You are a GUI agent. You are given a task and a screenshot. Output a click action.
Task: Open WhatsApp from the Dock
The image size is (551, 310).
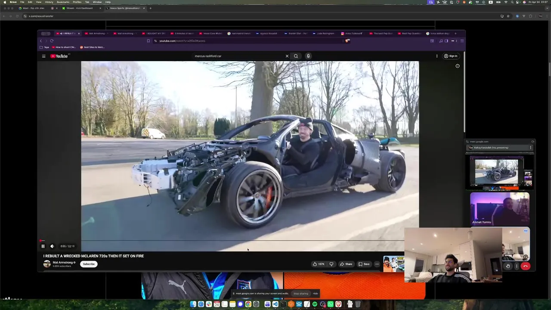click(x=331, y=304)
